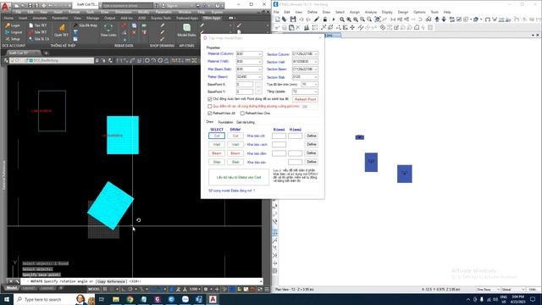This screenshot has height=305, width=542.
Task: Open the Display menu in ETABS
Action: coord(387,12)
